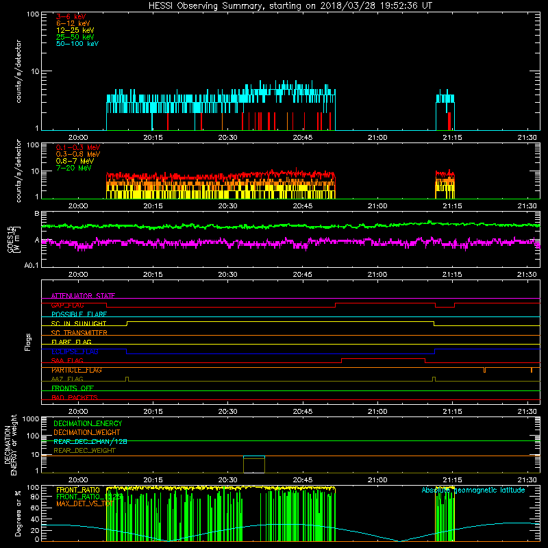The height and width of the screenshot is (548, 548).
Task: Select the 12-25 keV legend entry
Action: coord(75,30)
